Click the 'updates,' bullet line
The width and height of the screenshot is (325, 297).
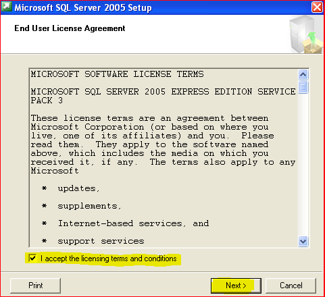pyautogui.click(x=78, y=188)
